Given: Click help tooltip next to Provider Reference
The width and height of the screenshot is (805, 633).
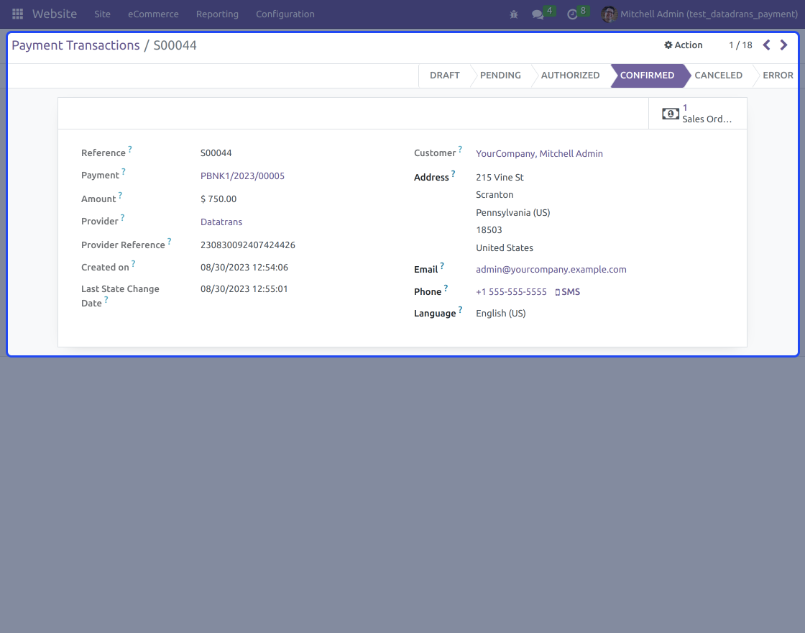Looking at the screenshot, I should (170, 242).
